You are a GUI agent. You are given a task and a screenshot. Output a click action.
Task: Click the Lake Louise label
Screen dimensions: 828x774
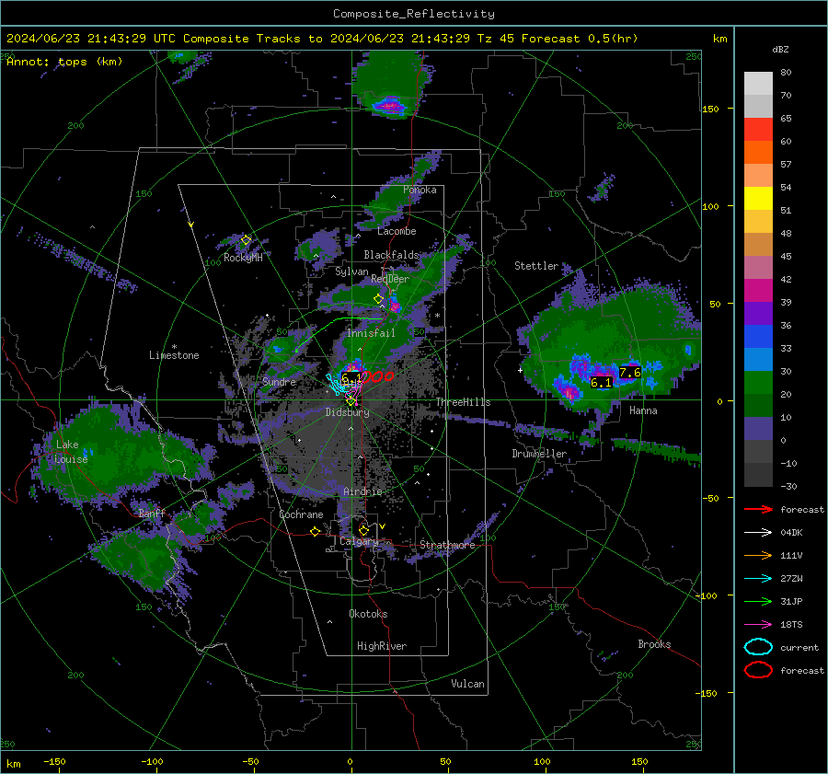tap(72, 452)
